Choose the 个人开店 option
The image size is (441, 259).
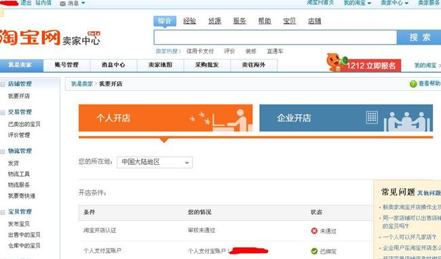(x=166, y=118)
